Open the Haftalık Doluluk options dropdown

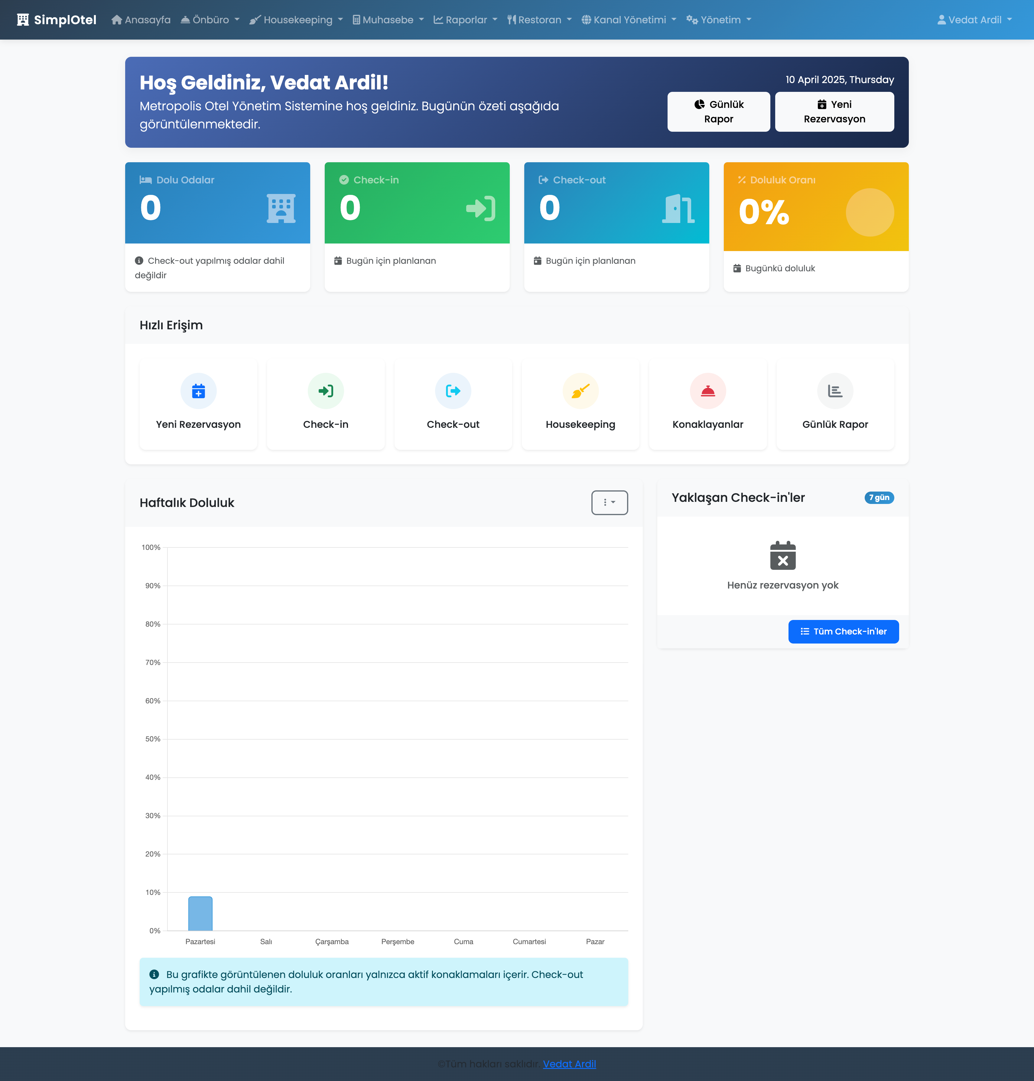(x=609, y=502)
